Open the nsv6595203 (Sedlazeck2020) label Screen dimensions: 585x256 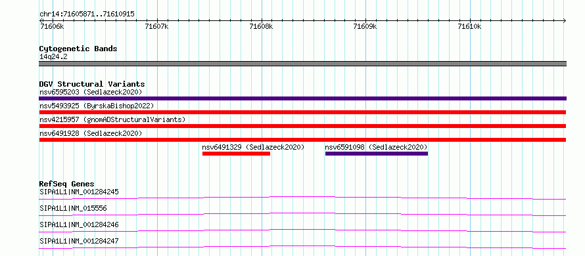tap(91, 92)
